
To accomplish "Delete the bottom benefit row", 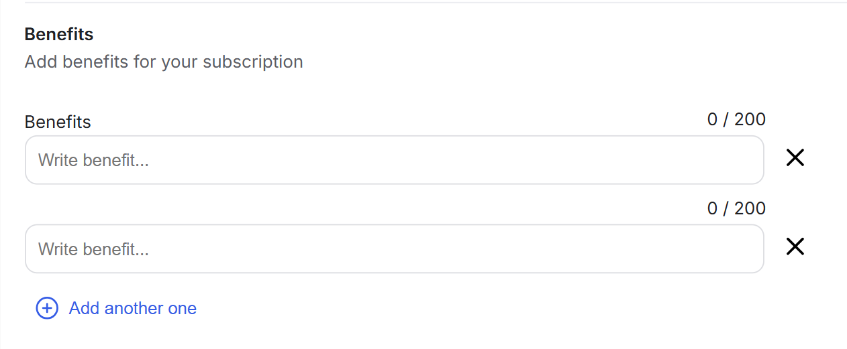I will (795, 247).
